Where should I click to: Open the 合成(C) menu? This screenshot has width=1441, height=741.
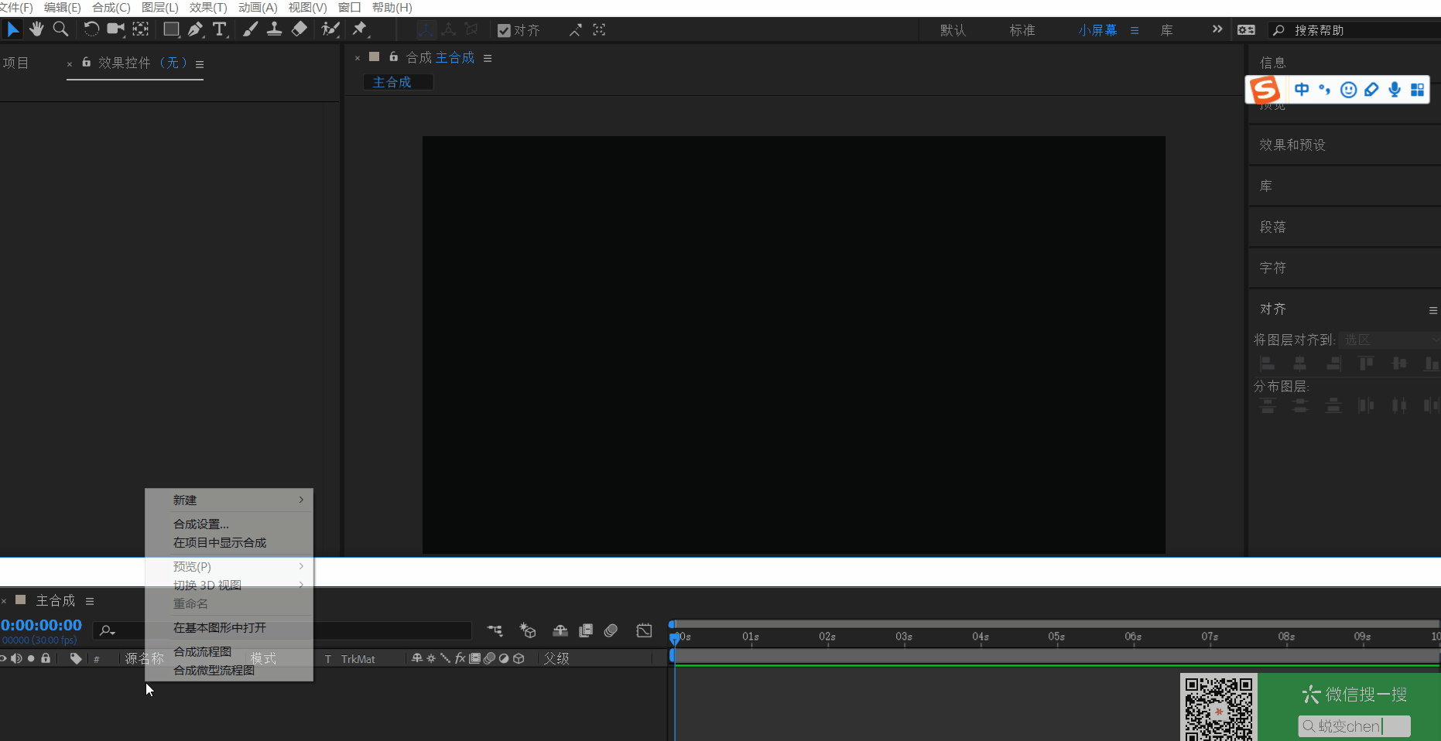111,8
